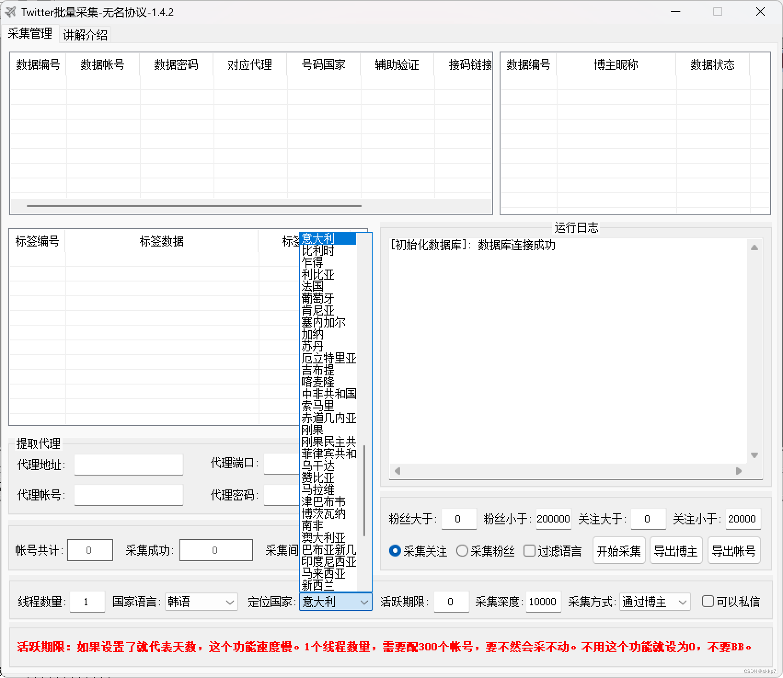Select 法国 from the open country list
This screenshot has height=678, width=783.
(x=312, y=287)
